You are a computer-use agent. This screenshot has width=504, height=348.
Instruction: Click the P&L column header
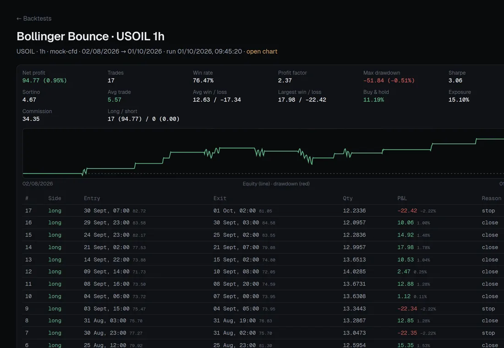tap(402, 198)
